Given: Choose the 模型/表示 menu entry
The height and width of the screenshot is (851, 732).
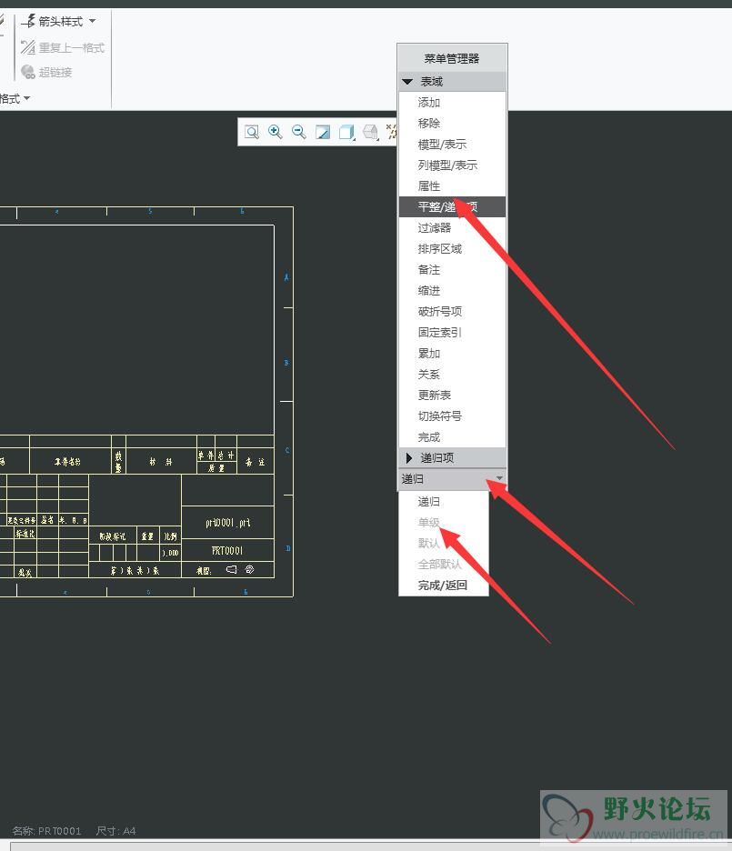Looking at the screenshot, I should tap(442, 145).
